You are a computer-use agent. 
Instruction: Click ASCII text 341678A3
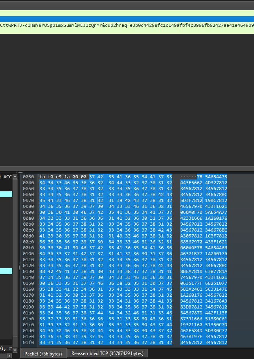(216, 301)
